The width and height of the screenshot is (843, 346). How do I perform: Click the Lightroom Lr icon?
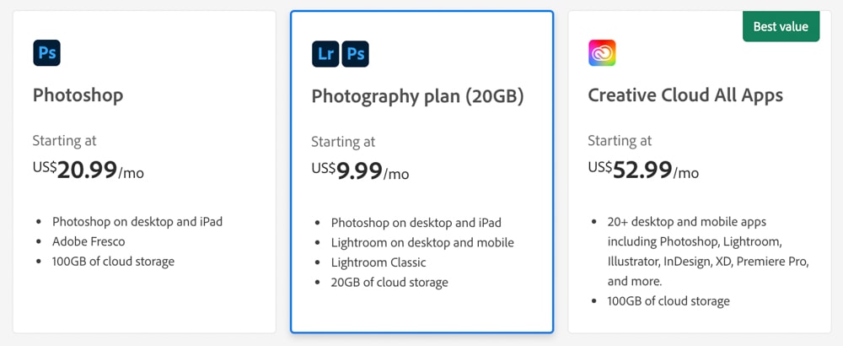325,54
